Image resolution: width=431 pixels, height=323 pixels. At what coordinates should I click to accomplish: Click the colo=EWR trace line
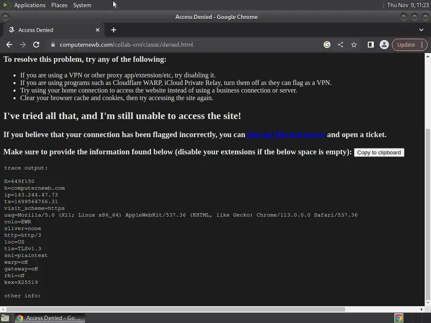(18, 222)
